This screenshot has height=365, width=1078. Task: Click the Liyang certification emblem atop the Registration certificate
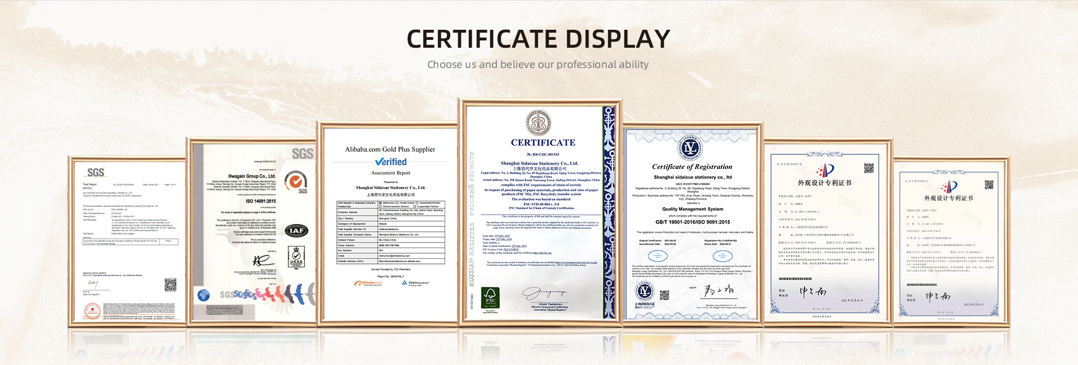tap(690, 148)
